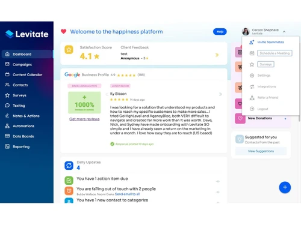The image size is (301, 225).
Task: Open Settings from the user menu
Action: point(264,76)
